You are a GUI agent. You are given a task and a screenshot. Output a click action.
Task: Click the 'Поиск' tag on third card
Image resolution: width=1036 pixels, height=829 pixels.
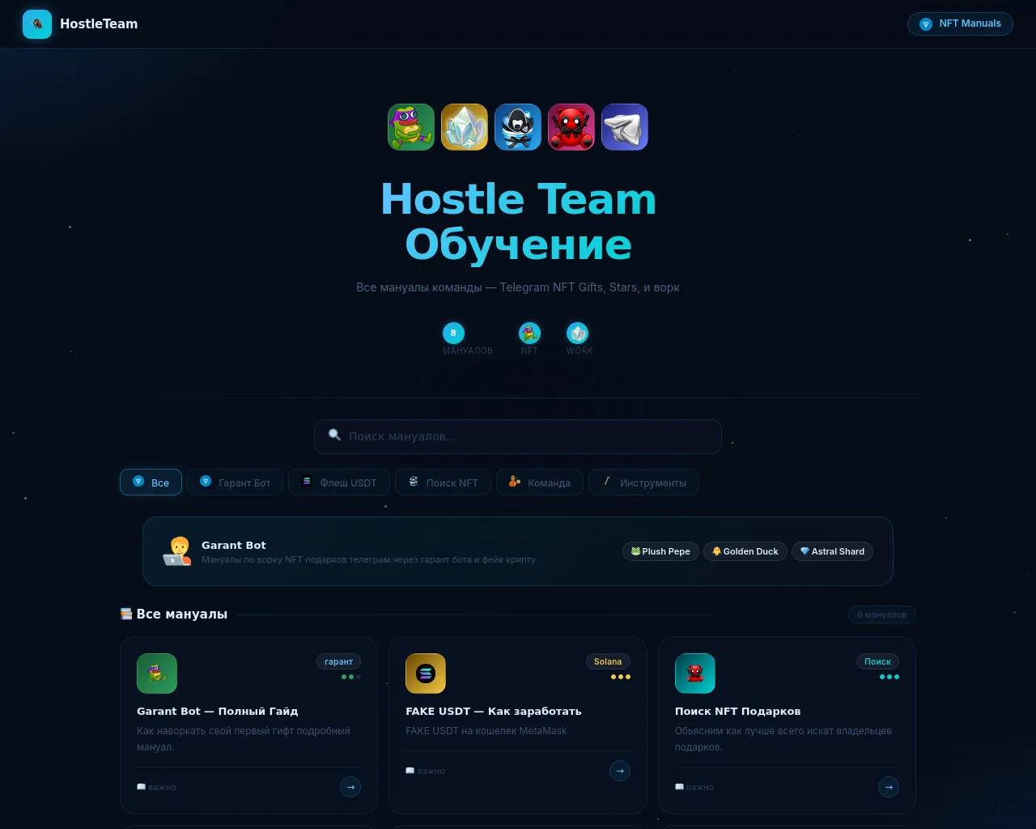877,662
